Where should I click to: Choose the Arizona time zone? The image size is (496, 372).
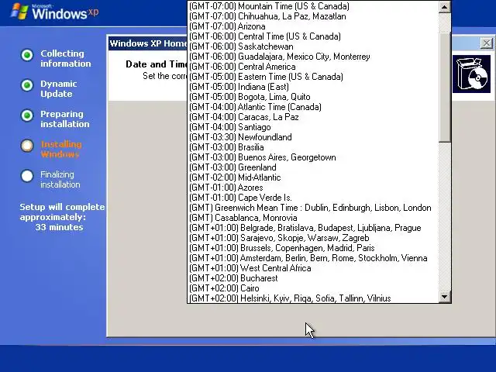coord(313,26)
